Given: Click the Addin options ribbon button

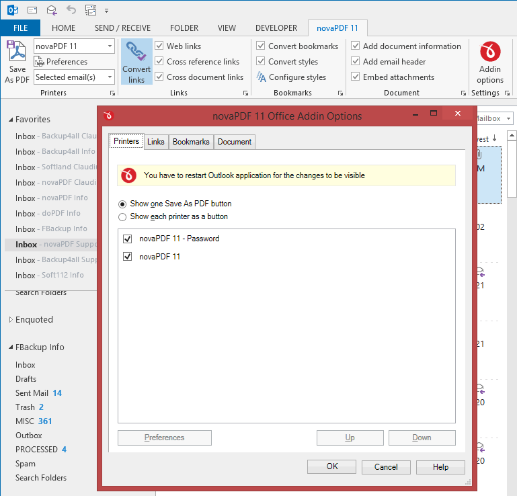Looking at the screenshot, I should 490,63.
